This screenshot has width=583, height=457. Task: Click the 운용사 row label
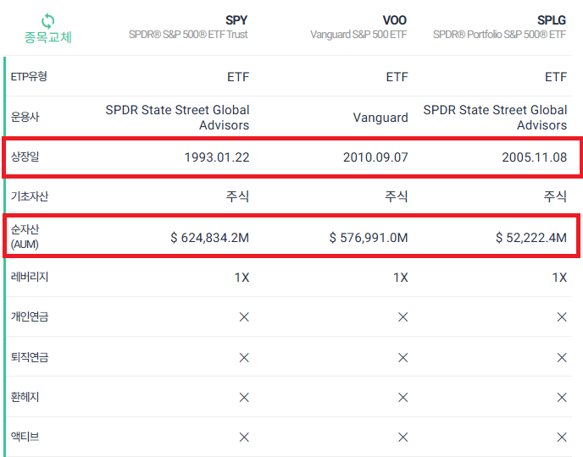(25, 117)
